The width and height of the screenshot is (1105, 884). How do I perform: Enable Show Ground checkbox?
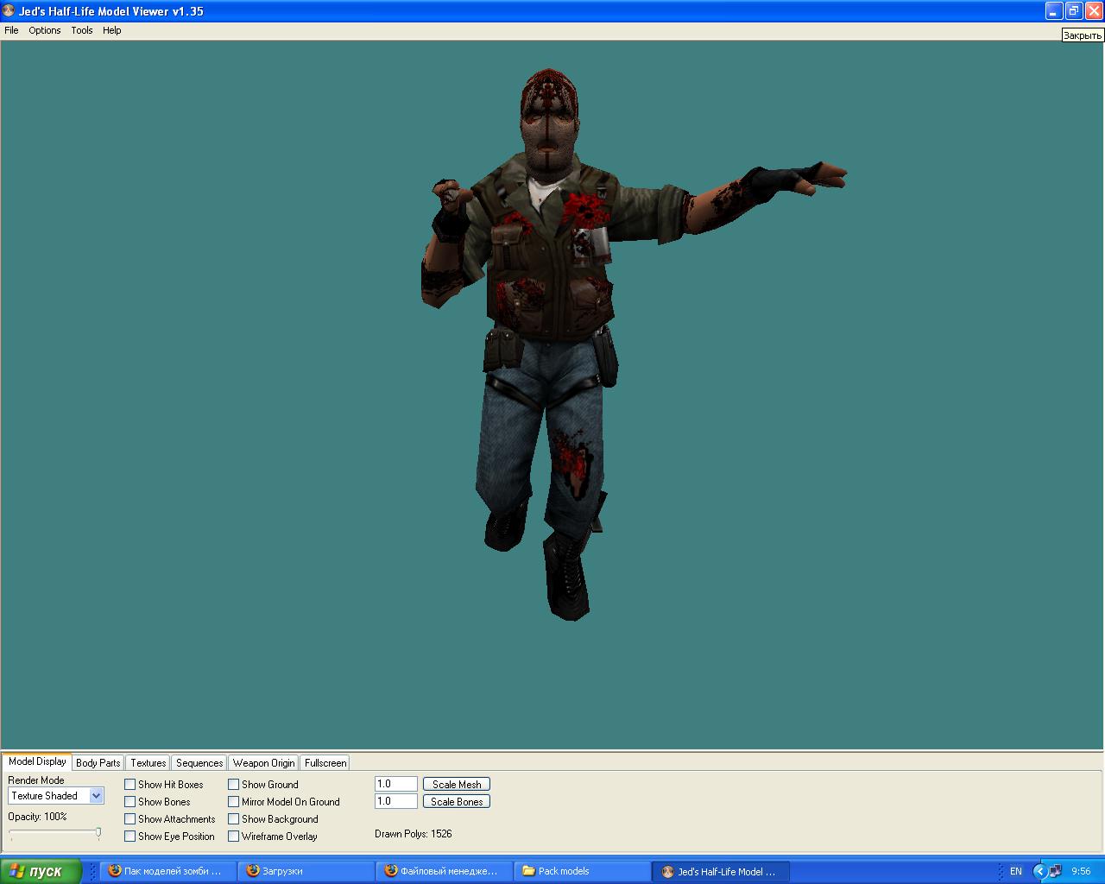[x=234, y=785]
